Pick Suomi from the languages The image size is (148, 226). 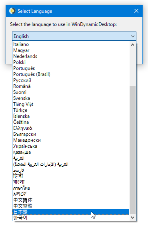click(x=71, y=92)
